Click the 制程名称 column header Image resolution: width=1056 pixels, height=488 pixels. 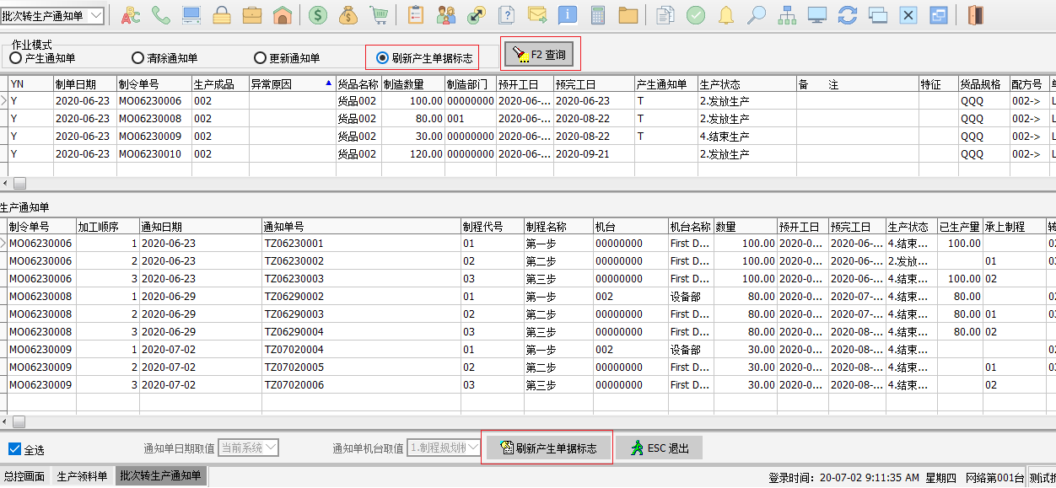coord(558,227)
